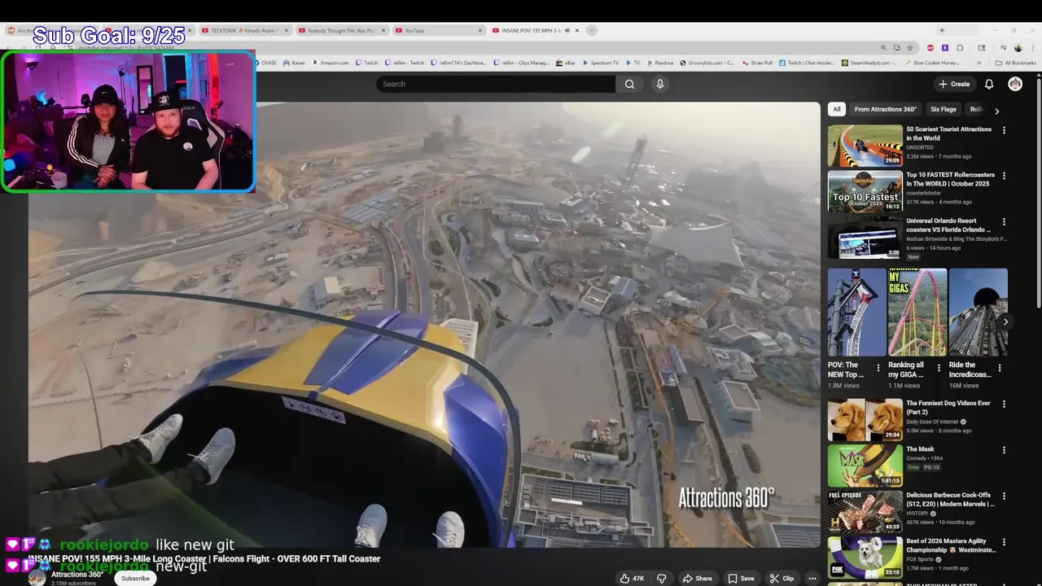Click the YouTube search magnifier button
The image size is (1042, 586).
629,84
